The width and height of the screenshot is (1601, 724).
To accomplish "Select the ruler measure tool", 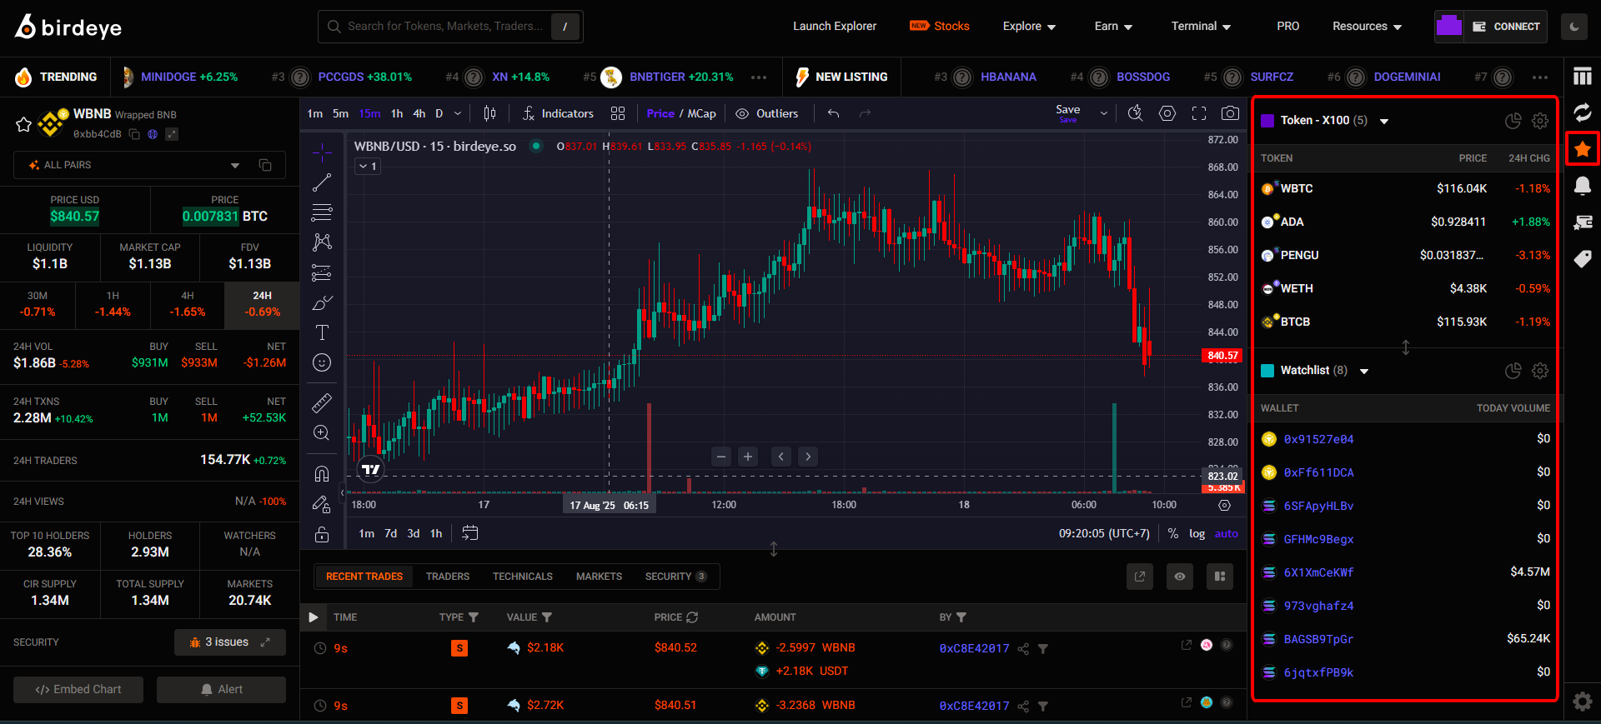I will point(322,403).
